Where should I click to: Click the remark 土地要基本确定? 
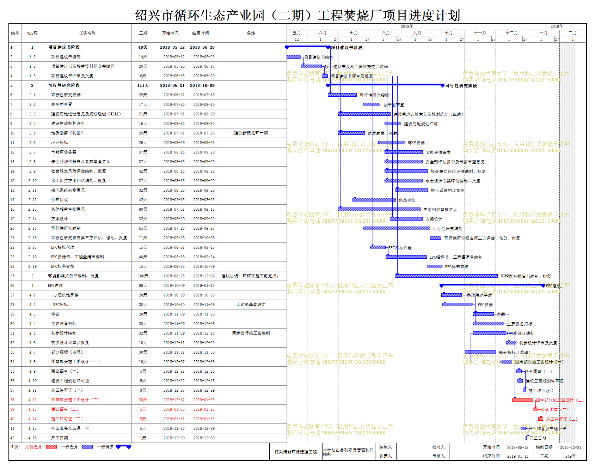pos(251,305)
